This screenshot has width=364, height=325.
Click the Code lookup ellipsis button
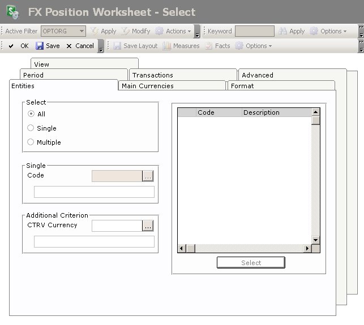coord(148,176)
